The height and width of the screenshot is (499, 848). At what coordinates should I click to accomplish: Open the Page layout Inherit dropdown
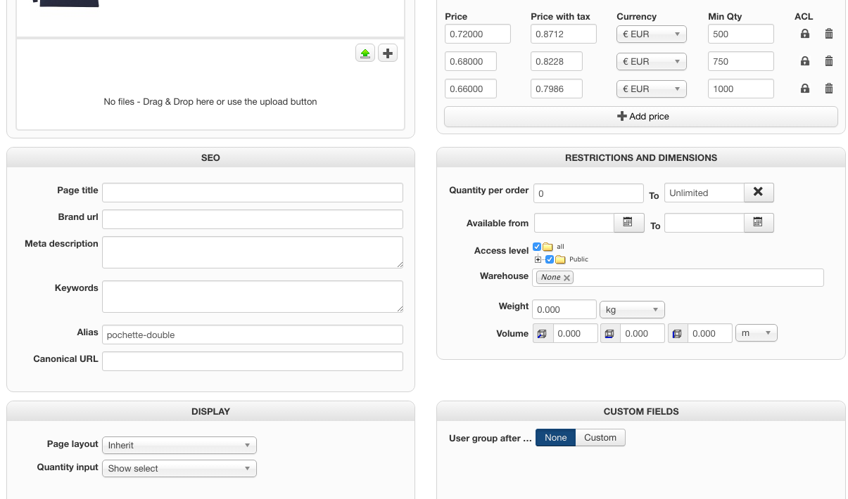[179, 446]
